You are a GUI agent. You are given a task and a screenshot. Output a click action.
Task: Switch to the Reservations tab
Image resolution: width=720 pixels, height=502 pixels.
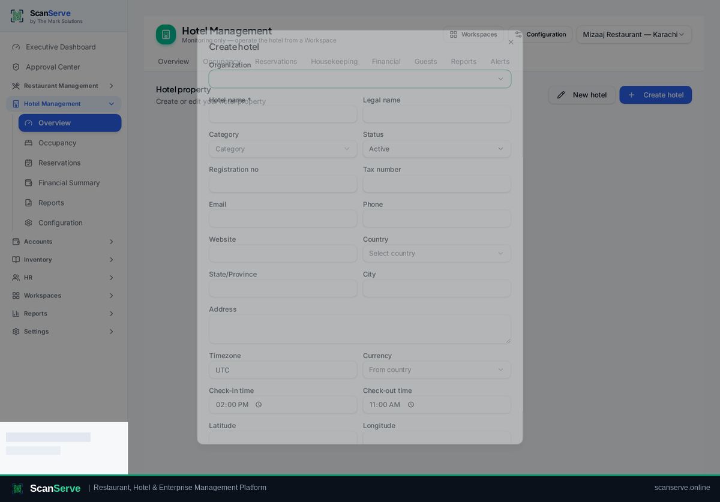click(276, 61)
